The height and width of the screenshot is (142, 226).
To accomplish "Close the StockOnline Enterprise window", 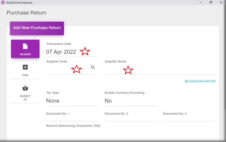I will pos(221,2).
